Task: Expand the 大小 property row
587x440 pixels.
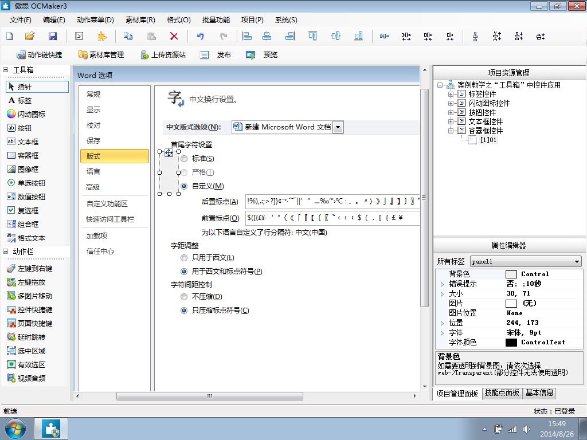Action: [442, 294]
